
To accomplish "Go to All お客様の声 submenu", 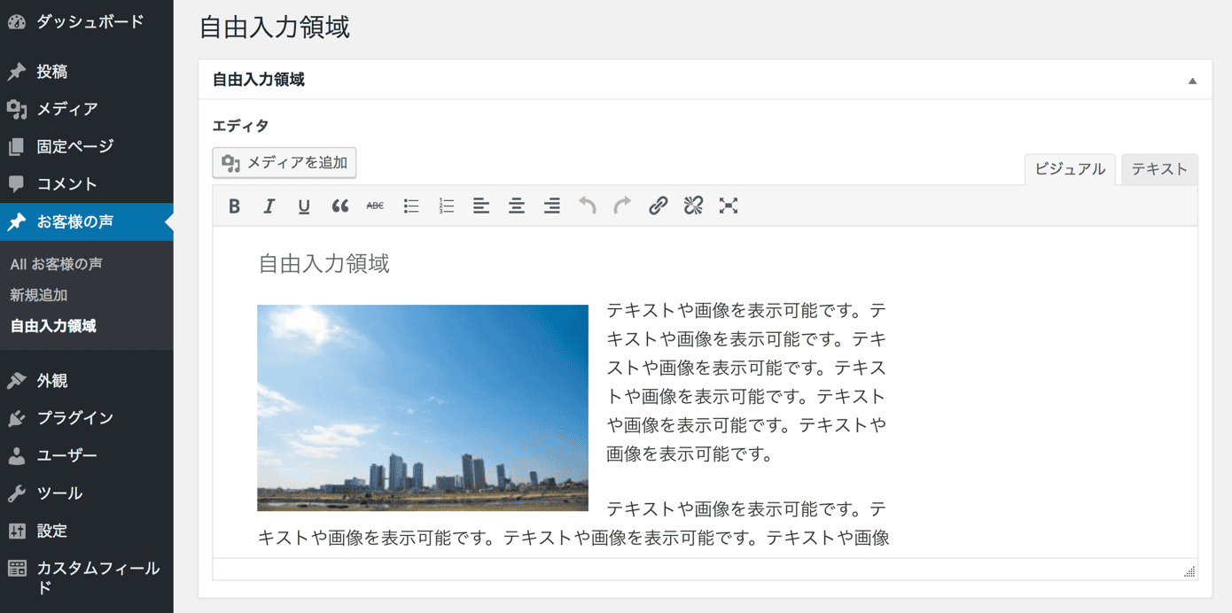I will (56, 264).
